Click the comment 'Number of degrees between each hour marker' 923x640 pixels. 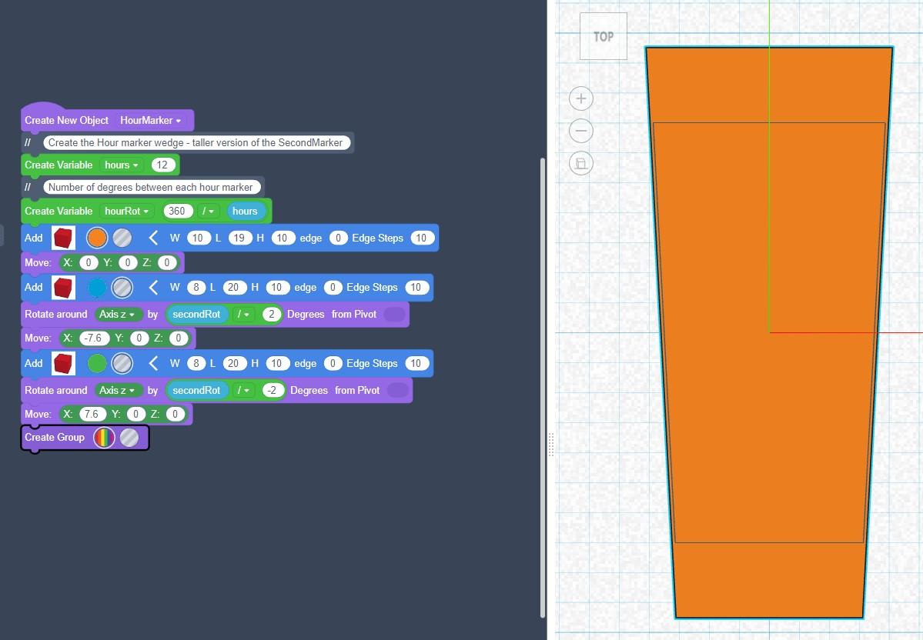coord(152,188)
